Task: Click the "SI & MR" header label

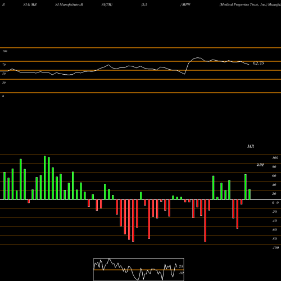Action: coord(30,4)
